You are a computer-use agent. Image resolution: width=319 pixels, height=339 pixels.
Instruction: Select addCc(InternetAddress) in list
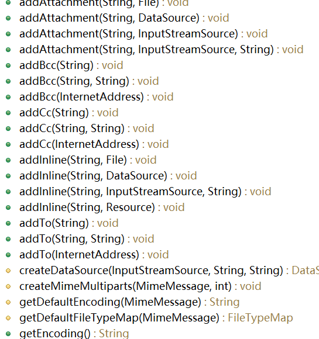tap(94, 144)
